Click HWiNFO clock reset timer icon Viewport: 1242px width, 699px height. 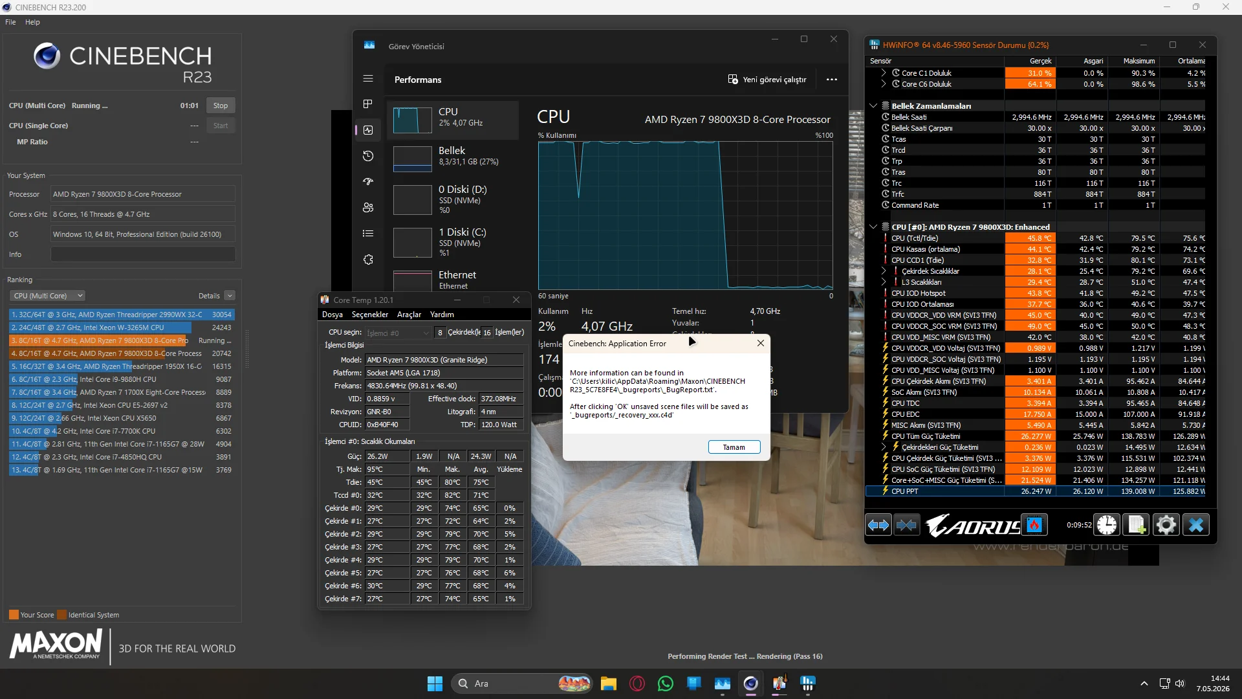tap(1107, 525)
